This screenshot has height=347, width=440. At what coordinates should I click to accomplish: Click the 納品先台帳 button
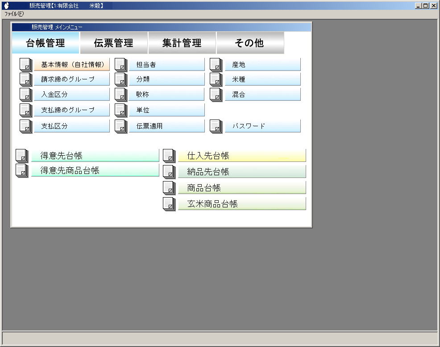point(241,172)
